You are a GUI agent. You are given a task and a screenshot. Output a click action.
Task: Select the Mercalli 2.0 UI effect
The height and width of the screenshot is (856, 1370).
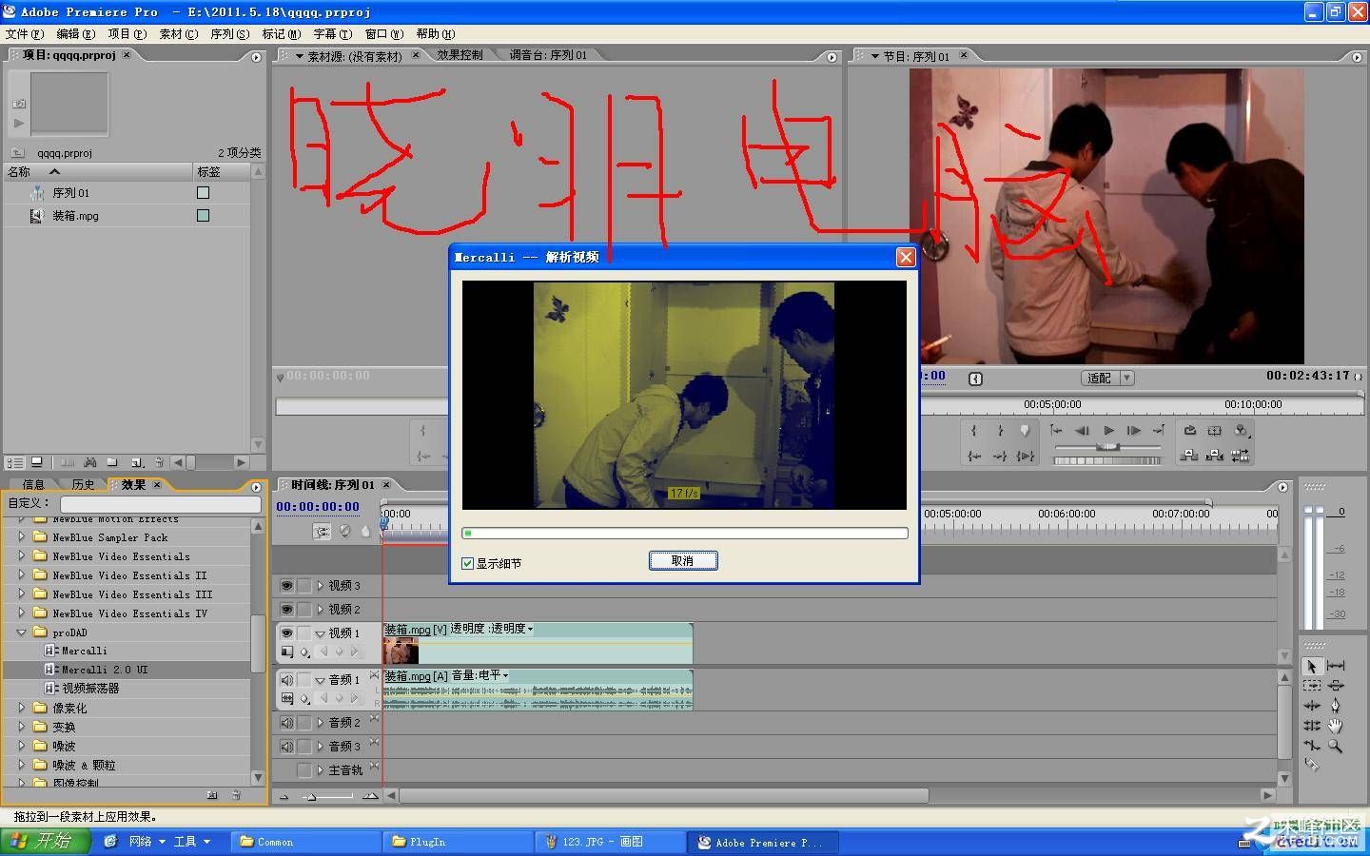tap(105, 670)
